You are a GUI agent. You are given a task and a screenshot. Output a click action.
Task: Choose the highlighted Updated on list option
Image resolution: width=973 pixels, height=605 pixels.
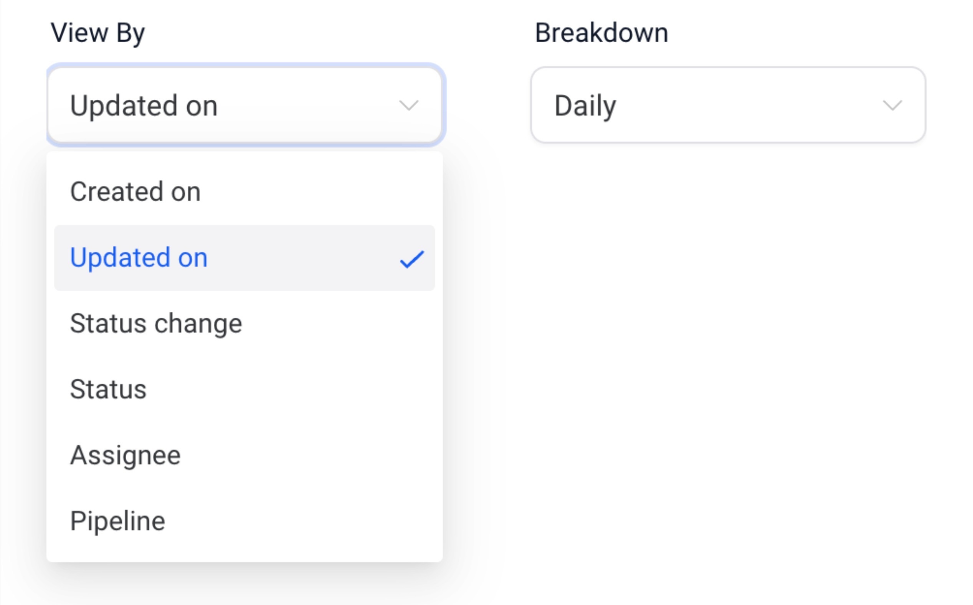click(139, 258)
